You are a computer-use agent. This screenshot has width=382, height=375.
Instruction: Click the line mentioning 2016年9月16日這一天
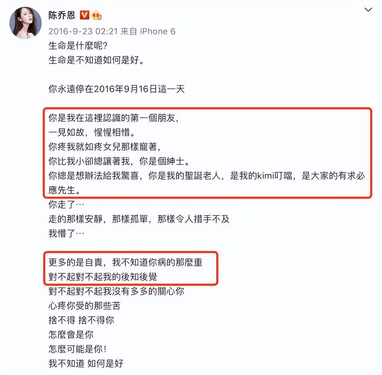(117, 89)
